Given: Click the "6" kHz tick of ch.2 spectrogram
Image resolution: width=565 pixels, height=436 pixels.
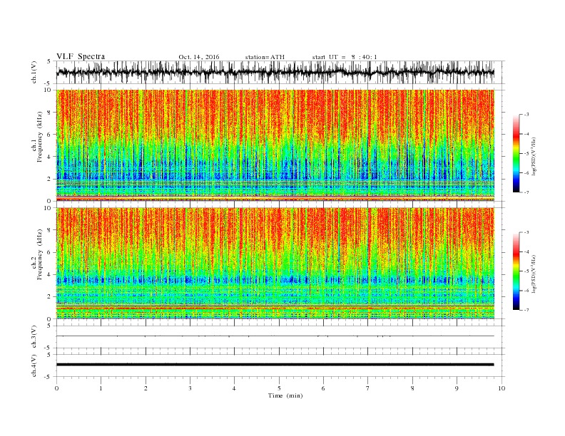Looking at the screenshot, I should point(50,252).
